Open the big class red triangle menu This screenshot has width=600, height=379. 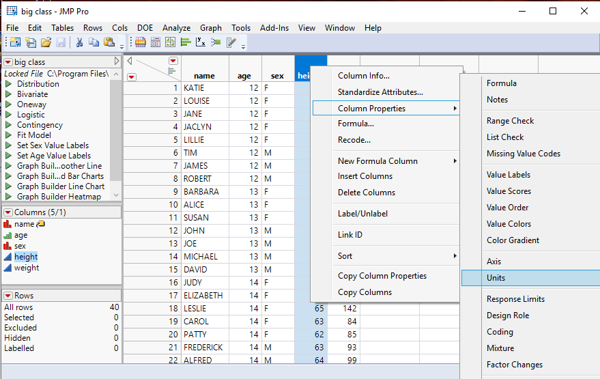coord(8,62)
